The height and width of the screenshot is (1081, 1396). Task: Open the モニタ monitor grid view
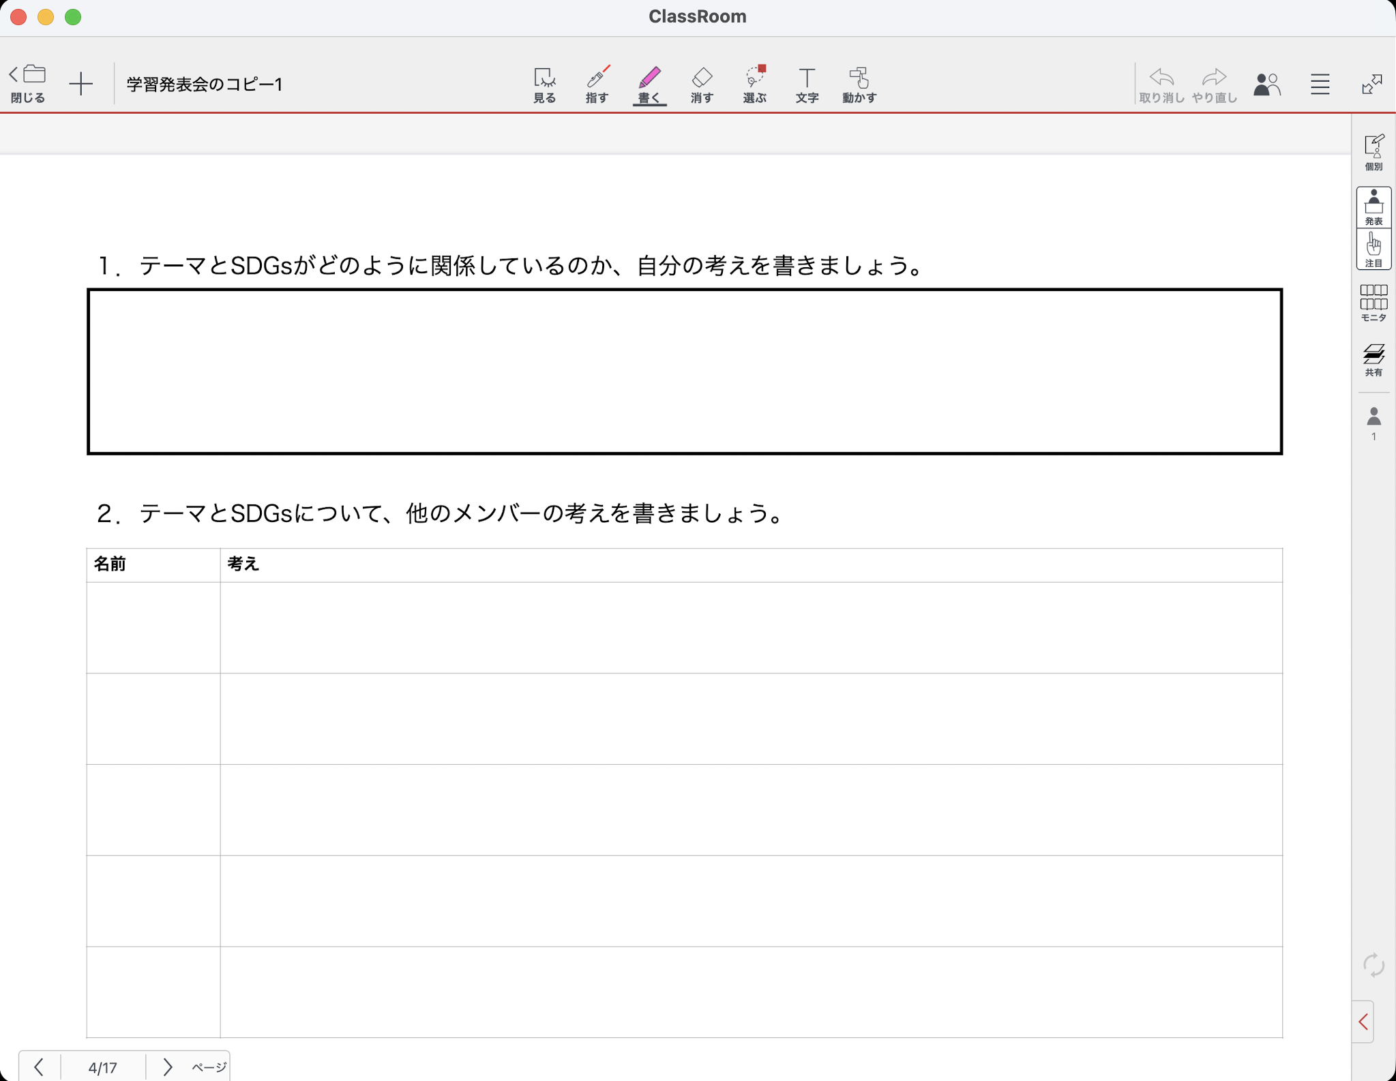1373,303
